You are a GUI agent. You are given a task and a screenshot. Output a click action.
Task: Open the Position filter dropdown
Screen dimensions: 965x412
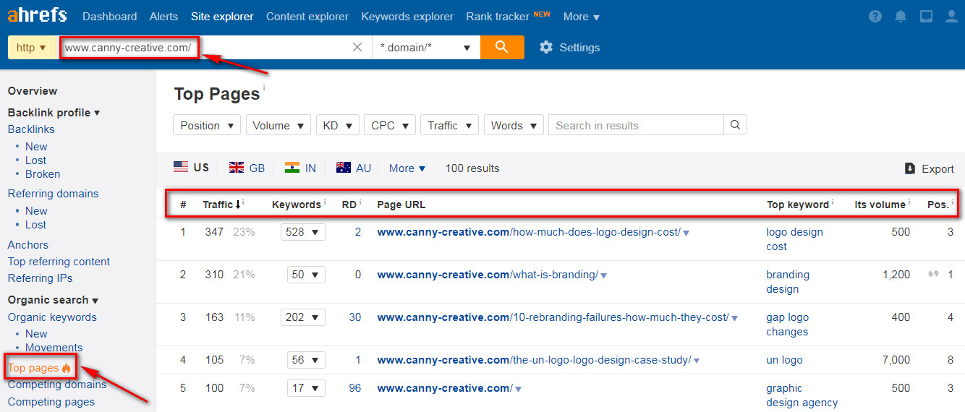pos(207,125)
